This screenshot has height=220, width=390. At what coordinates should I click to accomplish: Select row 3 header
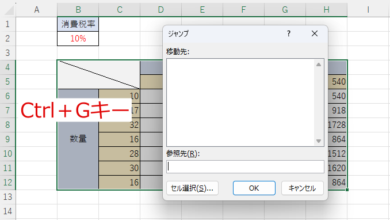7,53
